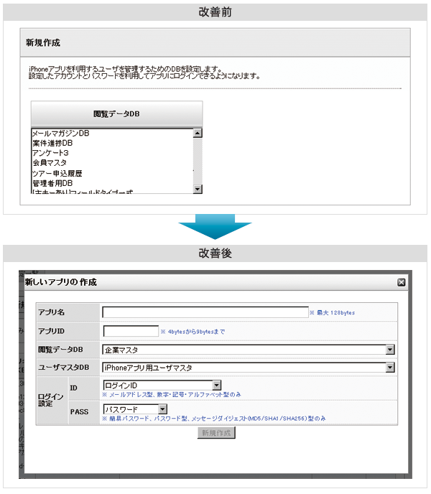Viewport: 431px width, 494px height.
Task: Click the list scrollbar up arrow
Action: pyautogui.click(x=198, y=133)
